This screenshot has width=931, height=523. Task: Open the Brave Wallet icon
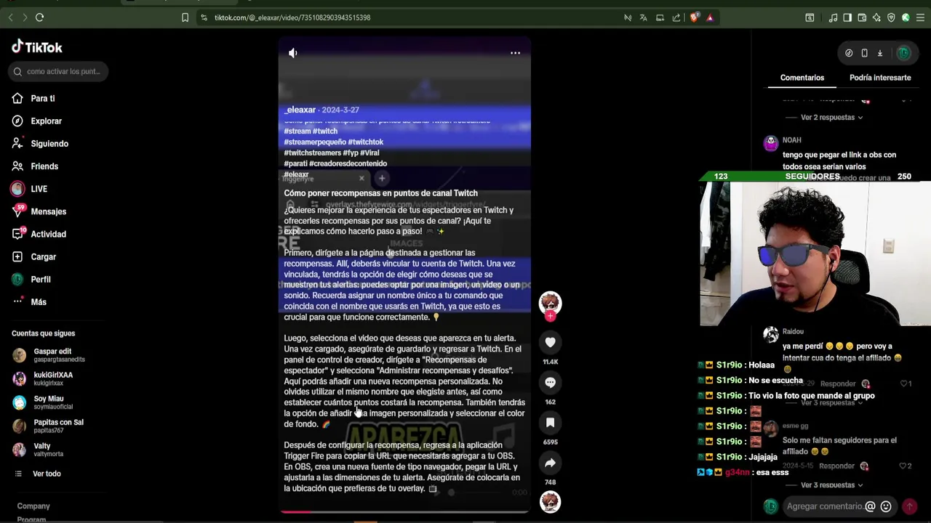(862, 17)
